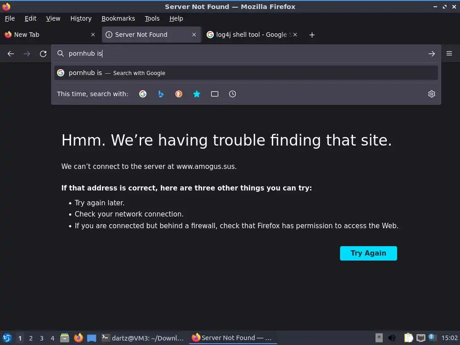
Task: Search open tabs via the tabs icon
Action: (x=215, y=94)
